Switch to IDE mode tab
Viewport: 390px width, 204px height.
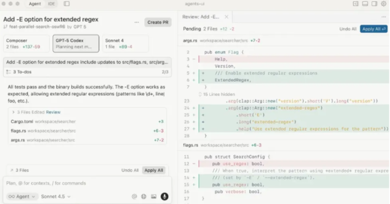tap(51, 3)
